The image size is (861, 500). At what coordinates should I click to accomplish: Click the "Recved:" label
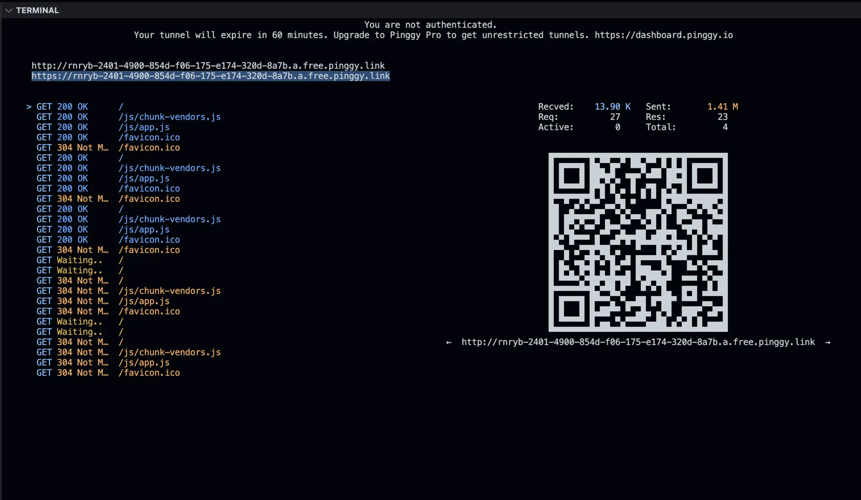[x=556, y=107]
